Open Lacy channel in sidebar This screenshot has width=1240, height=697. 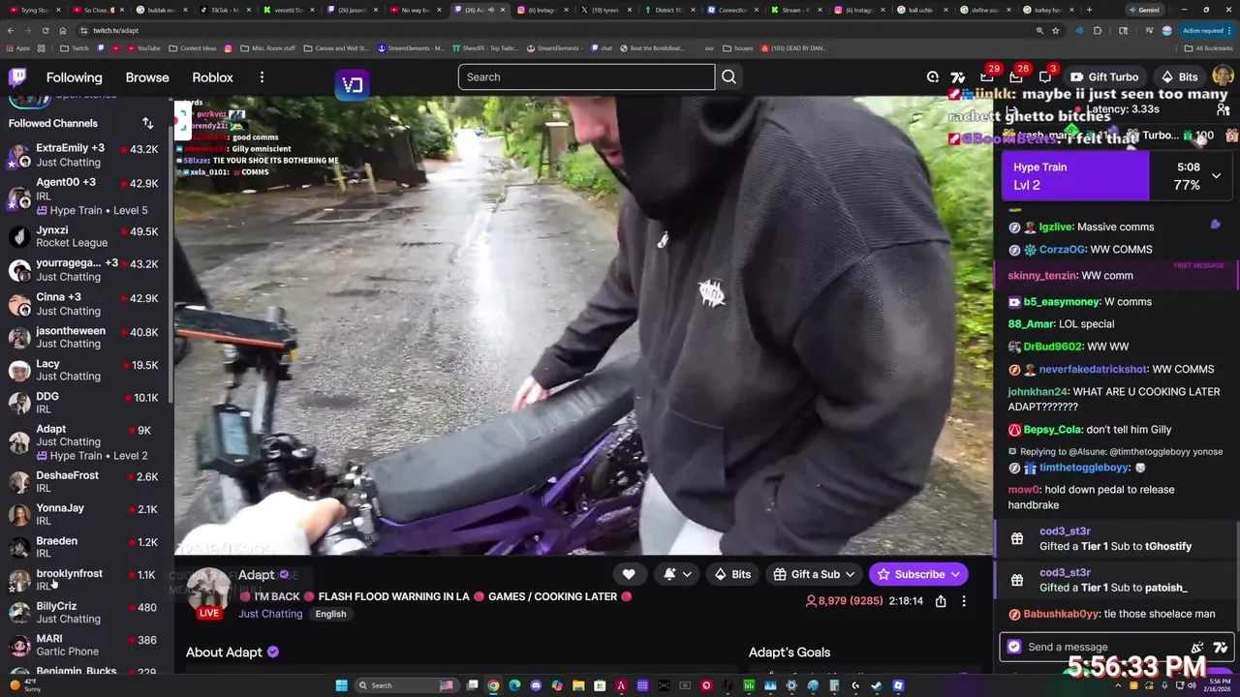click(x=85, y=370)
